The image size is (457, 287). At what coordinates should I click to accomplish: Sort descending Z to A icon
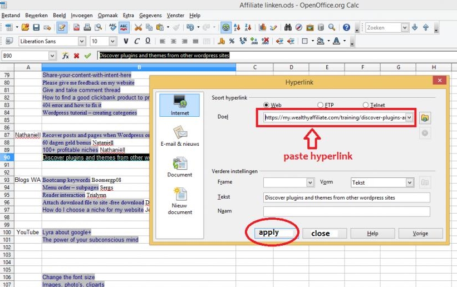pos(248,27)
